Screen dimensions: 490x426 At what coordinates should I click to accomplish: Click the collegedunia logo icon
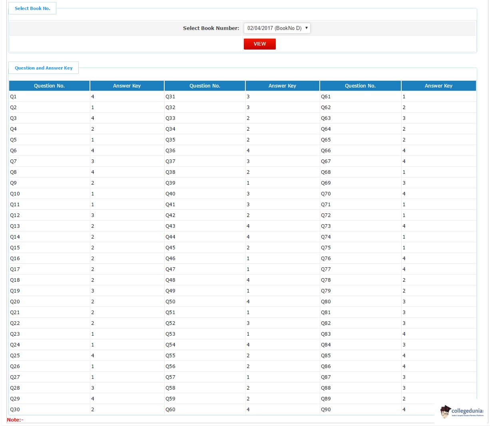(445, 411)
